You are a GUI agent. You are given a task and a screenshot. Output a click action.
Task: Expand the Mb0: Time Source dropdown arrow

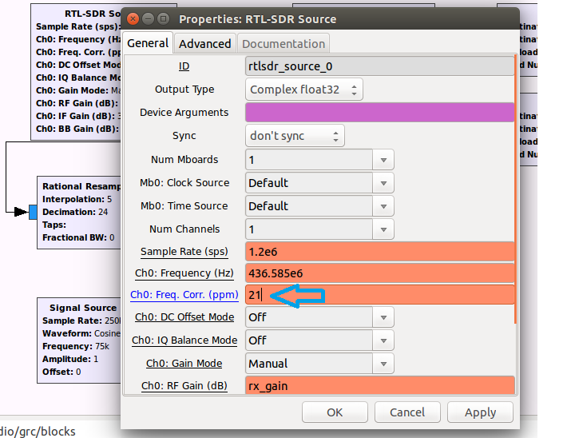pos(383,206)
